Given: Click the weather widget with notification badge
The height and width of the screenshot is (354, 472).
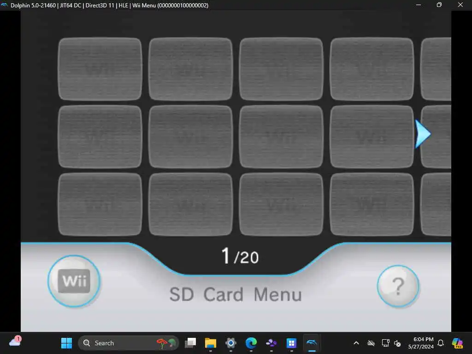Looking at the screenshot, I should coord(15,342).
